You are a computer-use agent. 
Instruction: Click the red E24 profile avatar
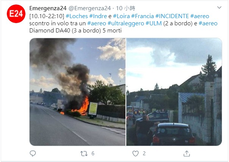coord(16,14)
